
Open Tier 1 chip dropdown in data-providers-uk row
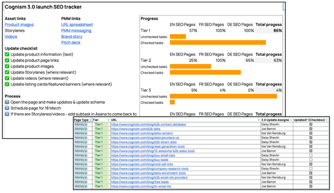(x=101, y=138)
